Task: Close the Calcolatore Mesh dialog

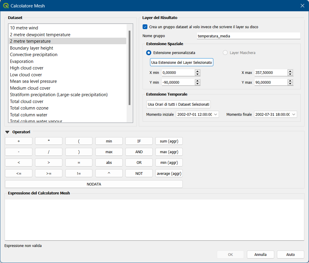Action: (302, 6)
